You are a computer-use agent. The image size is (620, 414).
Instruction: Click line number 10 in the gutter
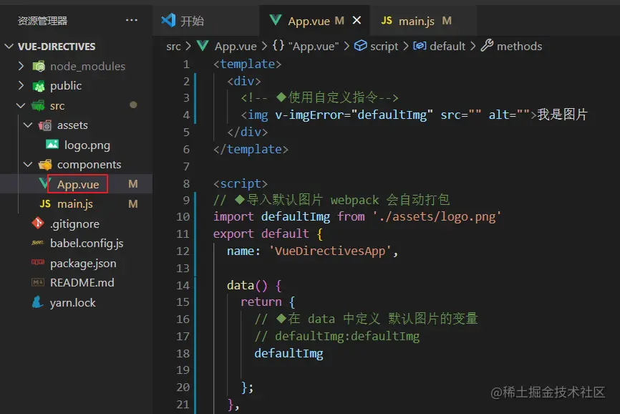pos(183,217)
